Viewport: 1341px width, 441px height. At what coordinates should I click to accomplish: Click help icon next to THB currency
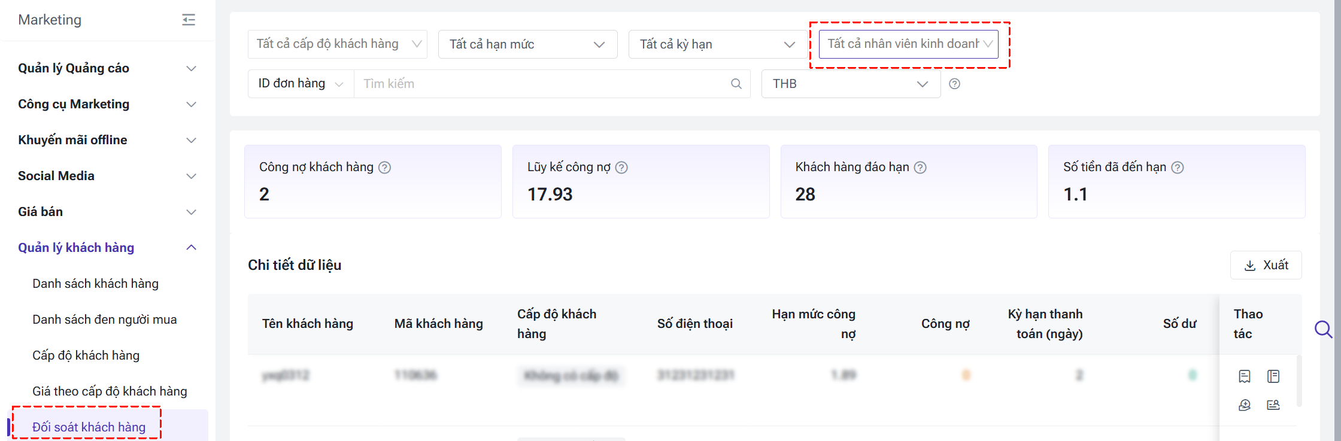pyautogui.click(x=954, y=84)
